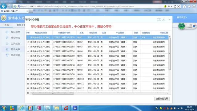
Task: Open Internet Explorer on the taskbar
Action: [22, 108]
